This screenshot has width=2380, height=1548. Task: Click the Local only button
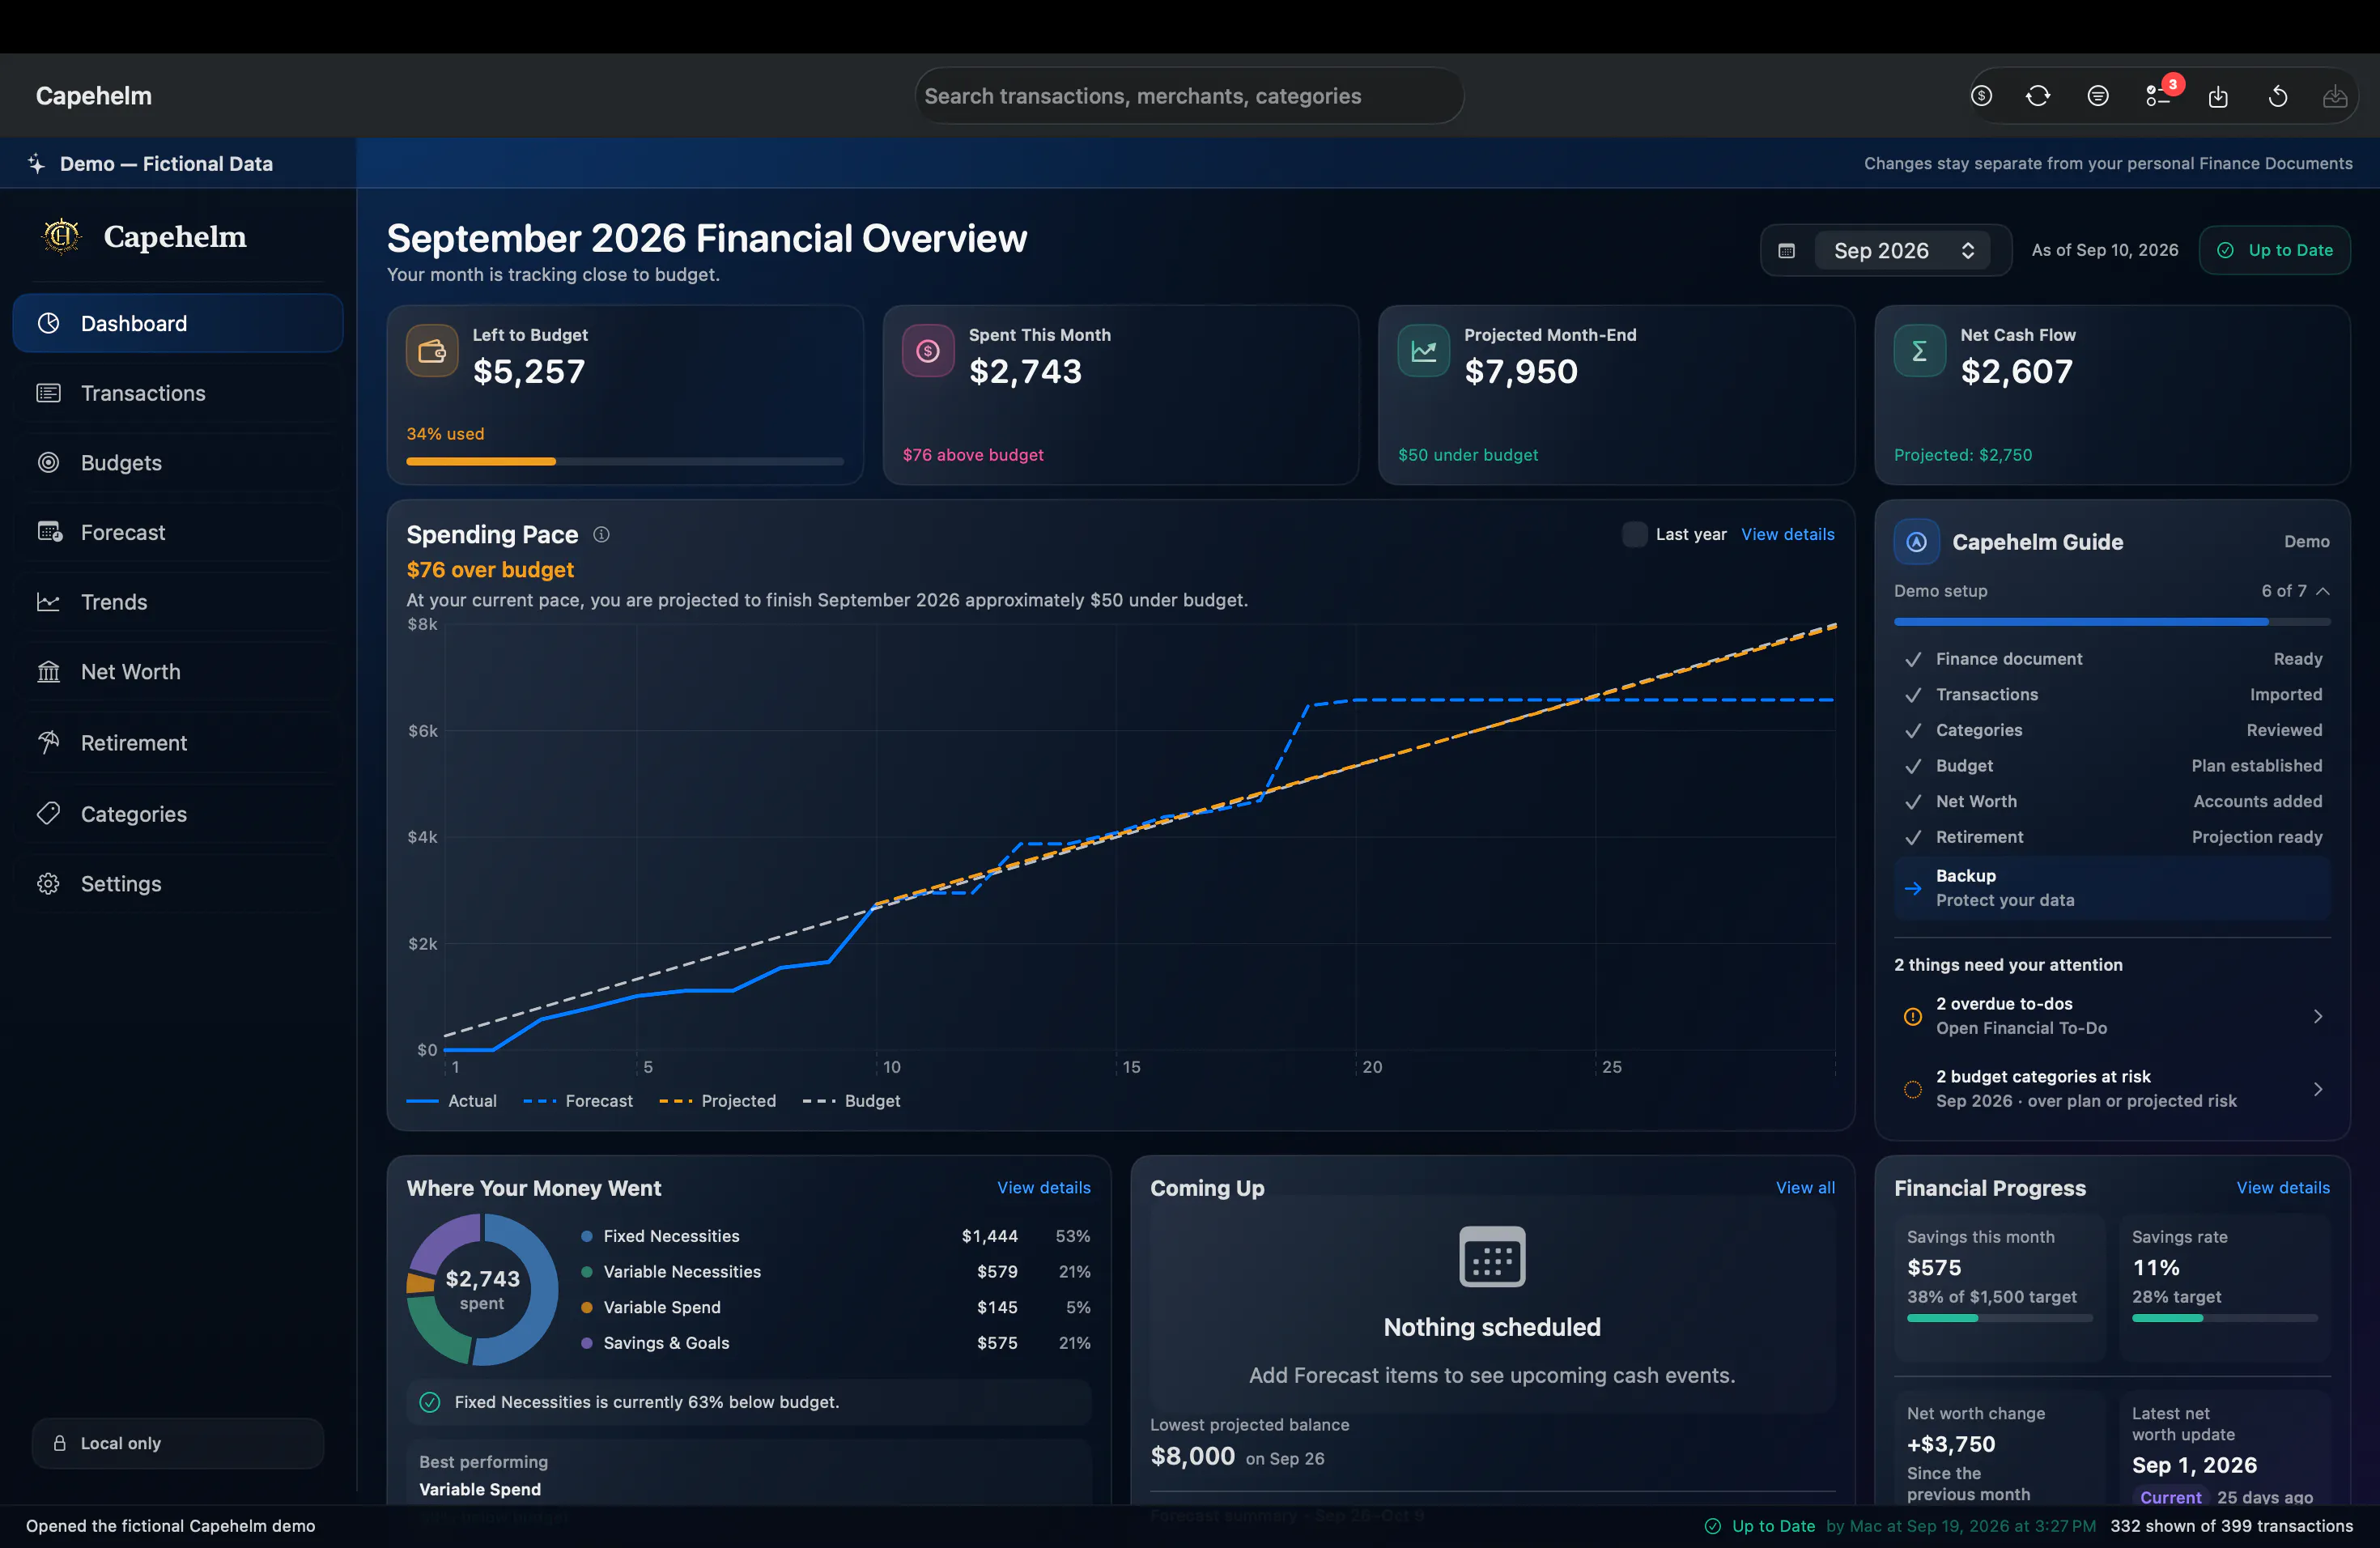[178, 1443]
